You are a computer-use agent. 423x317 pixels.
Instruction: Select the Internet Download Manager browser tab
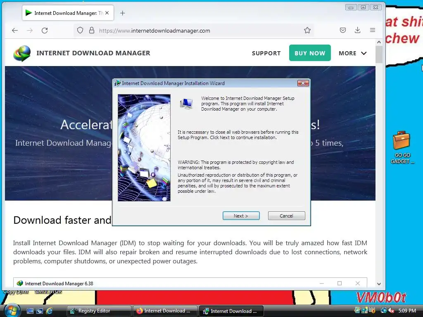(68, 13)
